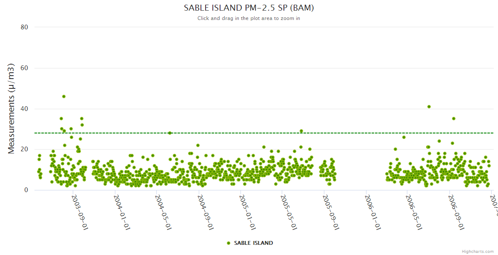Screen dimensions: 498x255
Task: Click the highest data point near 46
Action: coord(64,96)
